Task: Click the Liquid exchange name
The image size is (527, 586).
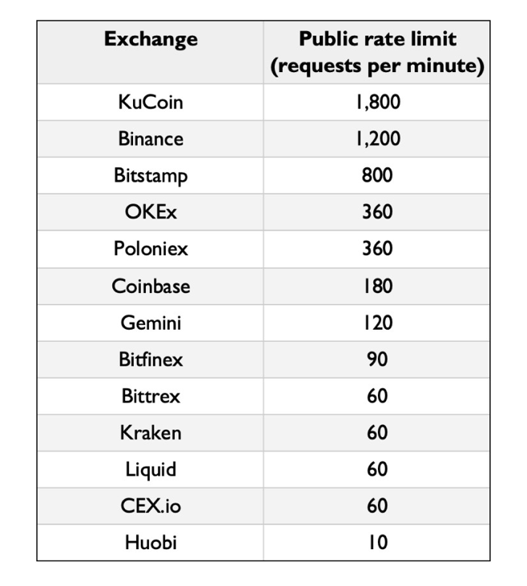Action: (151, 469)
